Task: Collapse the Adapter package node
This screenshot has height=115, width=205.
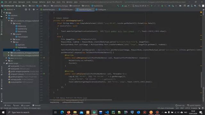Action: [12, 34]
